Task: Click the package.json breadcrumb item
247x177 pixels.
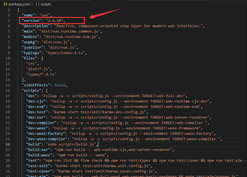Action: point(19,4)
